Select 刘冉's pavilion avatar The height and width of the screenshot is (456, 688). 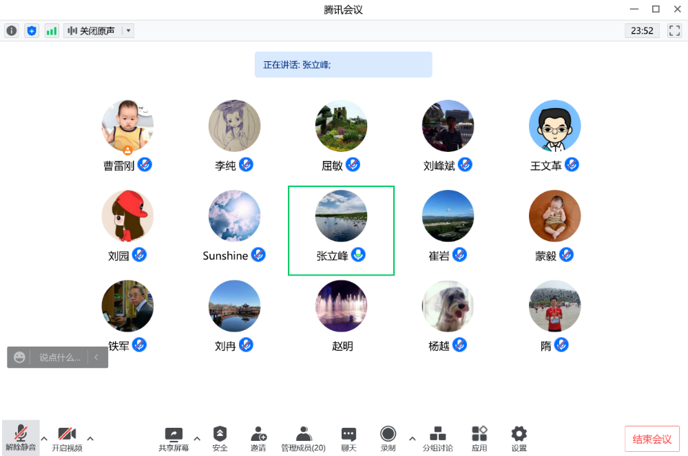[234, 306]
